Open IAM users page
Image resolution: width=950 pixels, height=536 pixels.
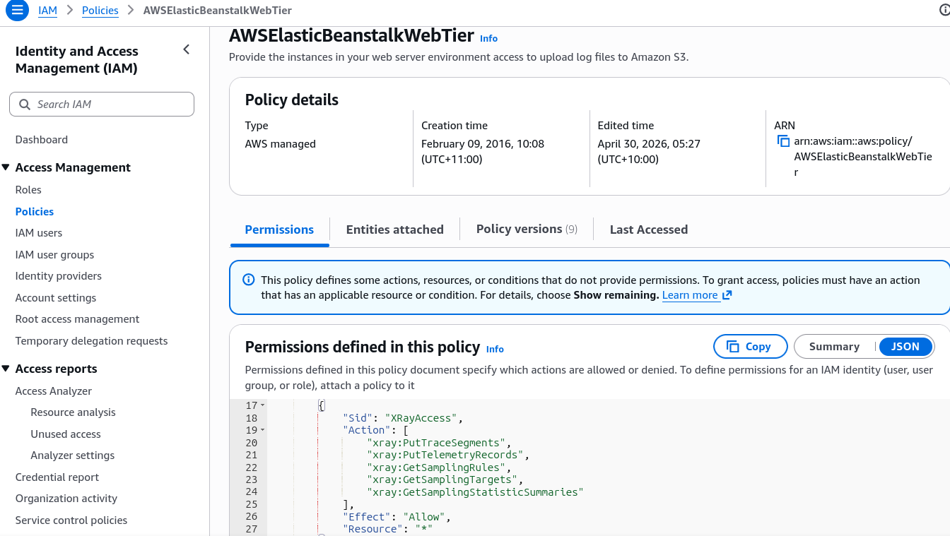coord(39,233)
